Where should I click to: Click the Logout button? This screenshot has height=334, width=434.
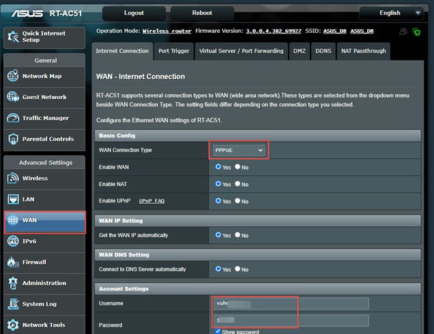(x=134, y=13)
